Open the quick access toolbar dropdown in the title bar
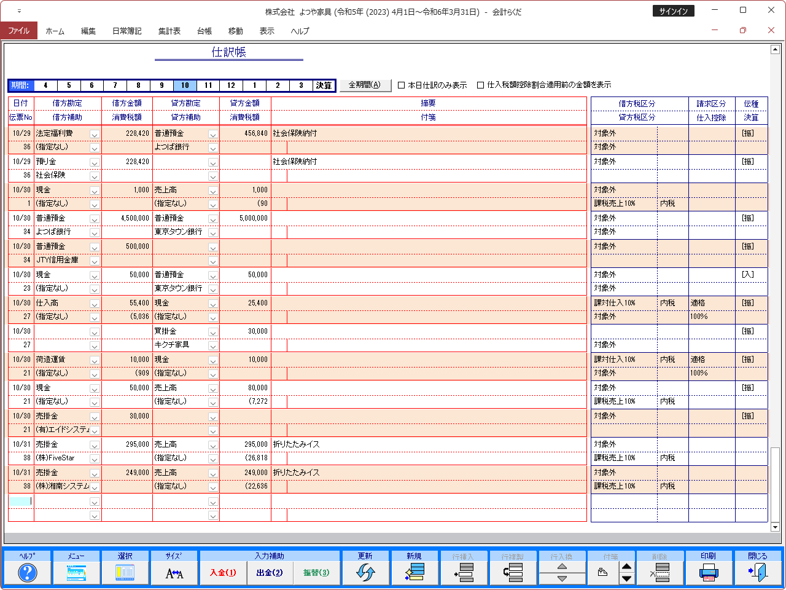This screenshot has width=786, height=590. click(19, 11)
